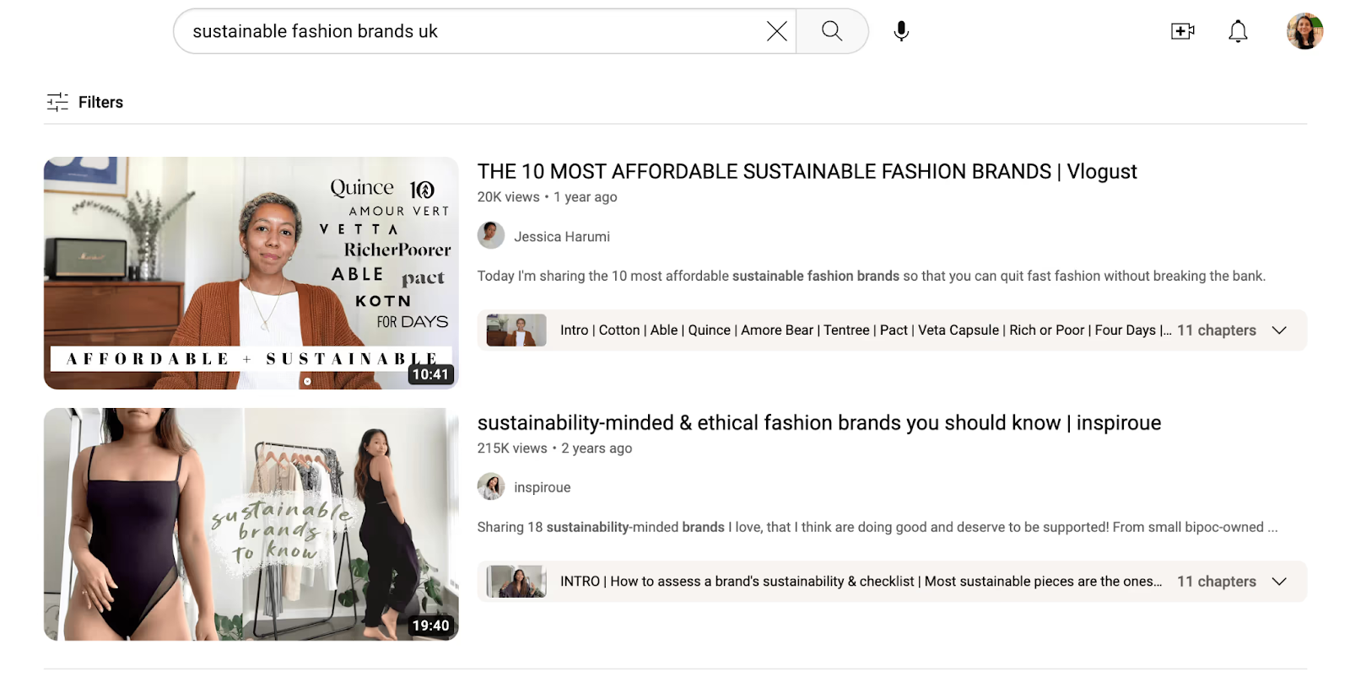Screen dimensions: 1350x682
Task: Click Jessica Harumi's channel avatar
Action: coord(491,235)
